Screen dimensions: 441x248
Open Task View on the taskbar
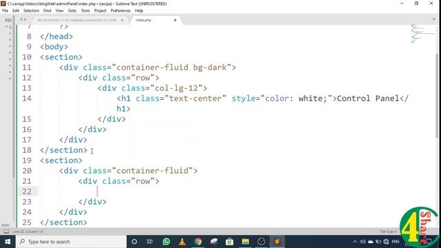150,242
